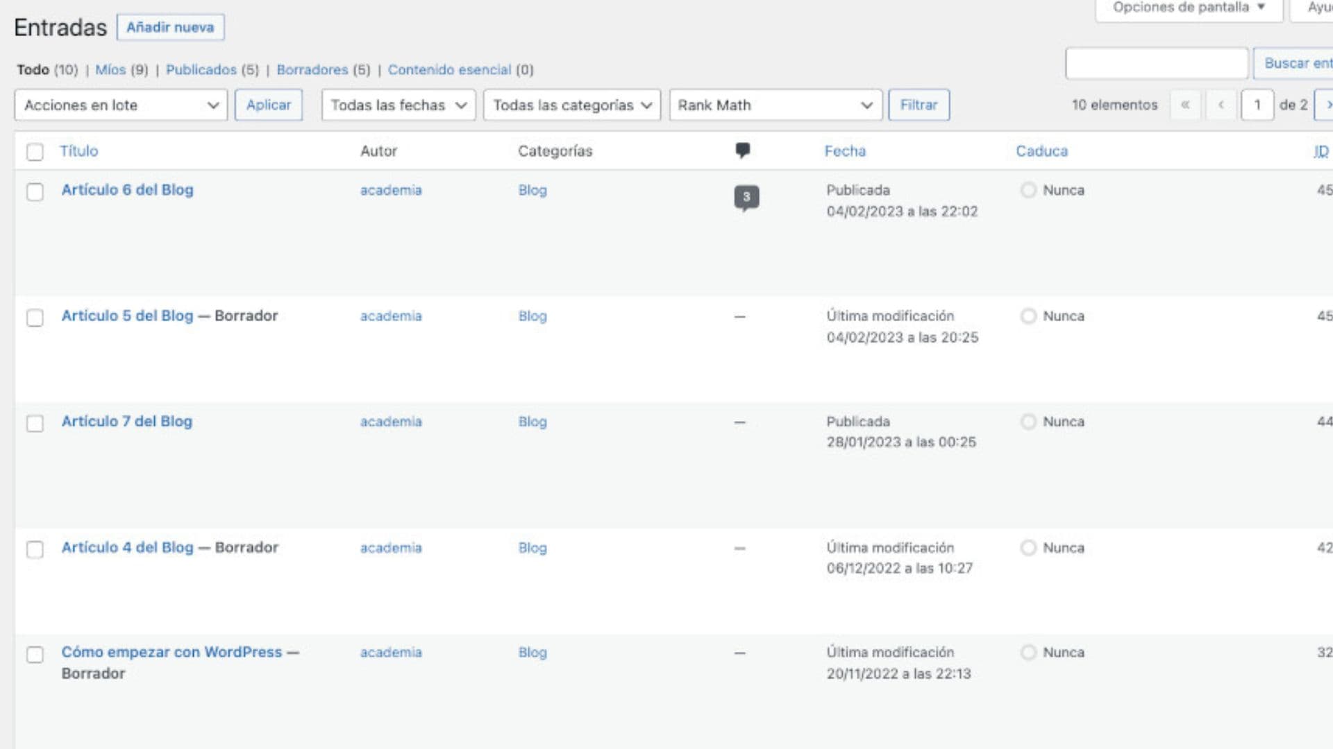Click the Añadir nueva button
Screen dimensions: 1333x749
(171, 27)
